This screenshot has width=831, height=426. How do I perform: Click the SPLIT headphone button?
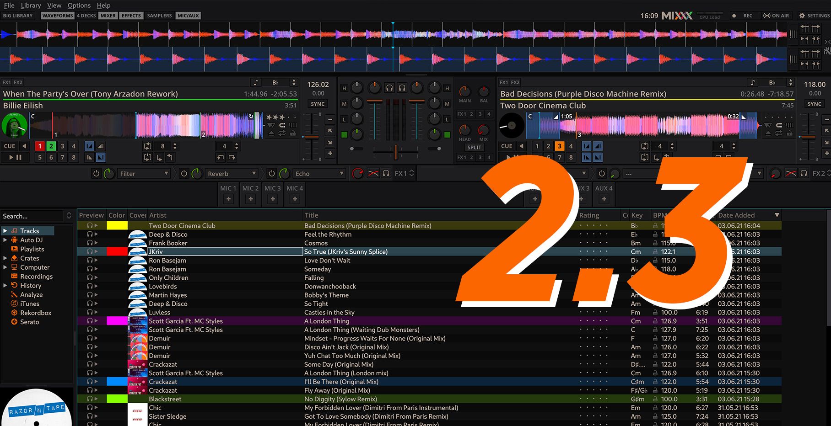pyautogui.click(x=474, y=147)
